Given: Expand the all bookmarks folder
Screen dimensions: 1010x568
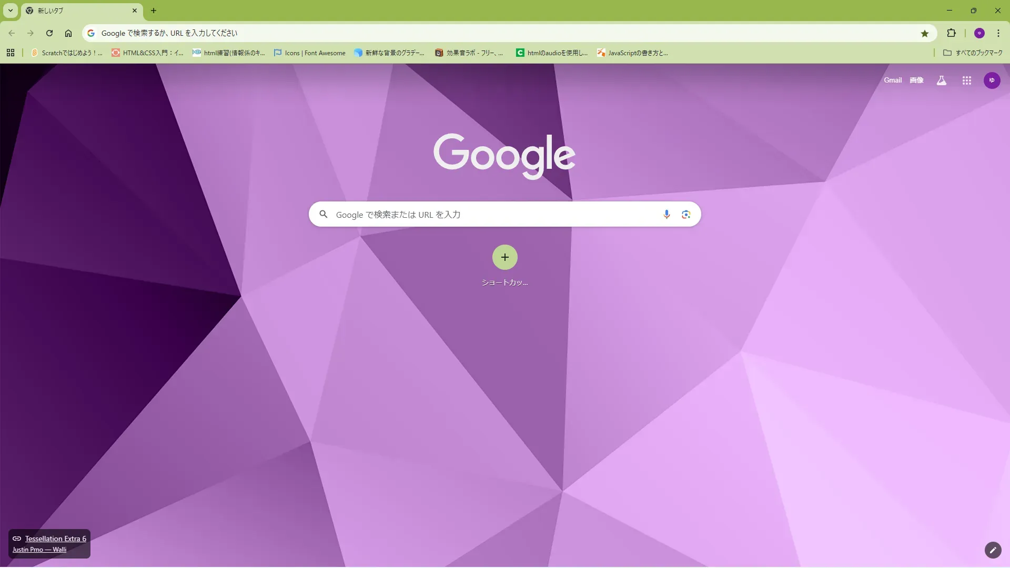Looking at the screenshot, I should 973,53.
